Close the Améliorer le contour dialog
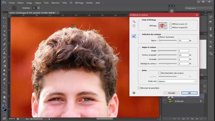This screenshot has height=121, width=215. click(197, 15)
